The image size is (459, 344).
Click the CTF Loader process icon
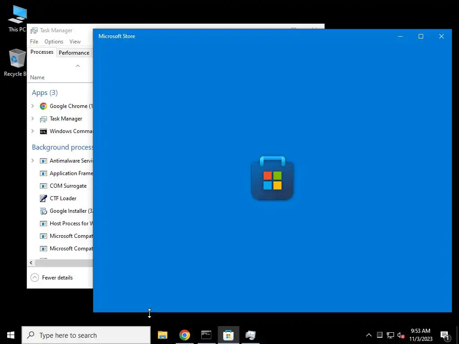point(43,198)
